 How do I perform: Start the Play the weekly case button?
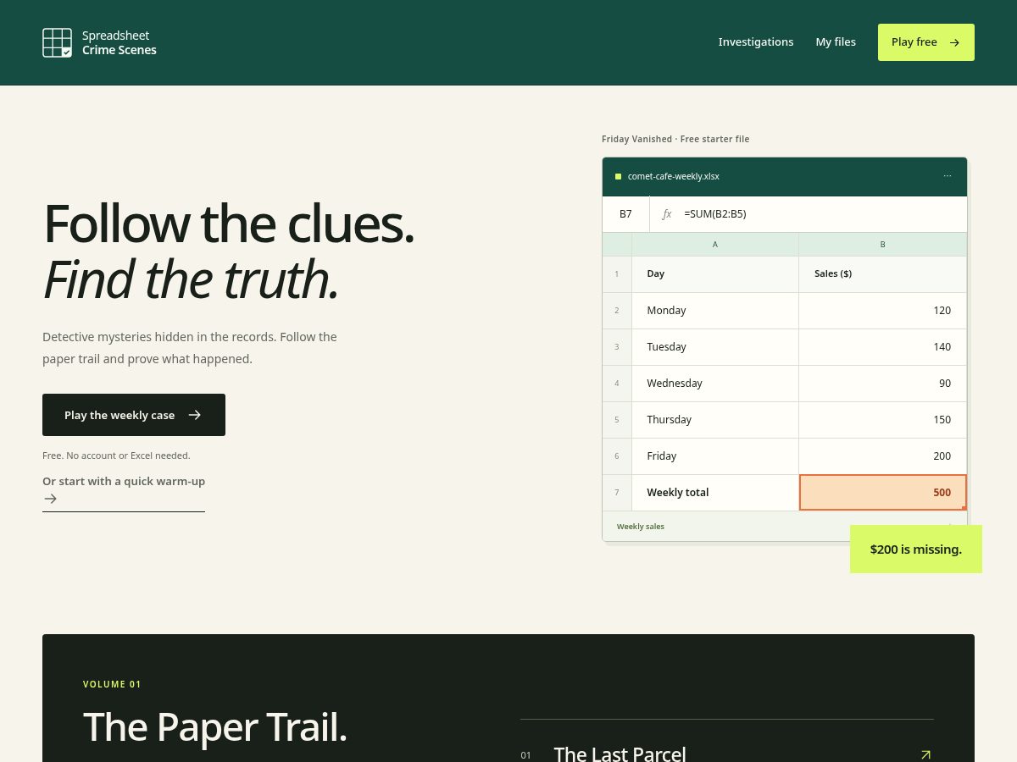(134, 415)
